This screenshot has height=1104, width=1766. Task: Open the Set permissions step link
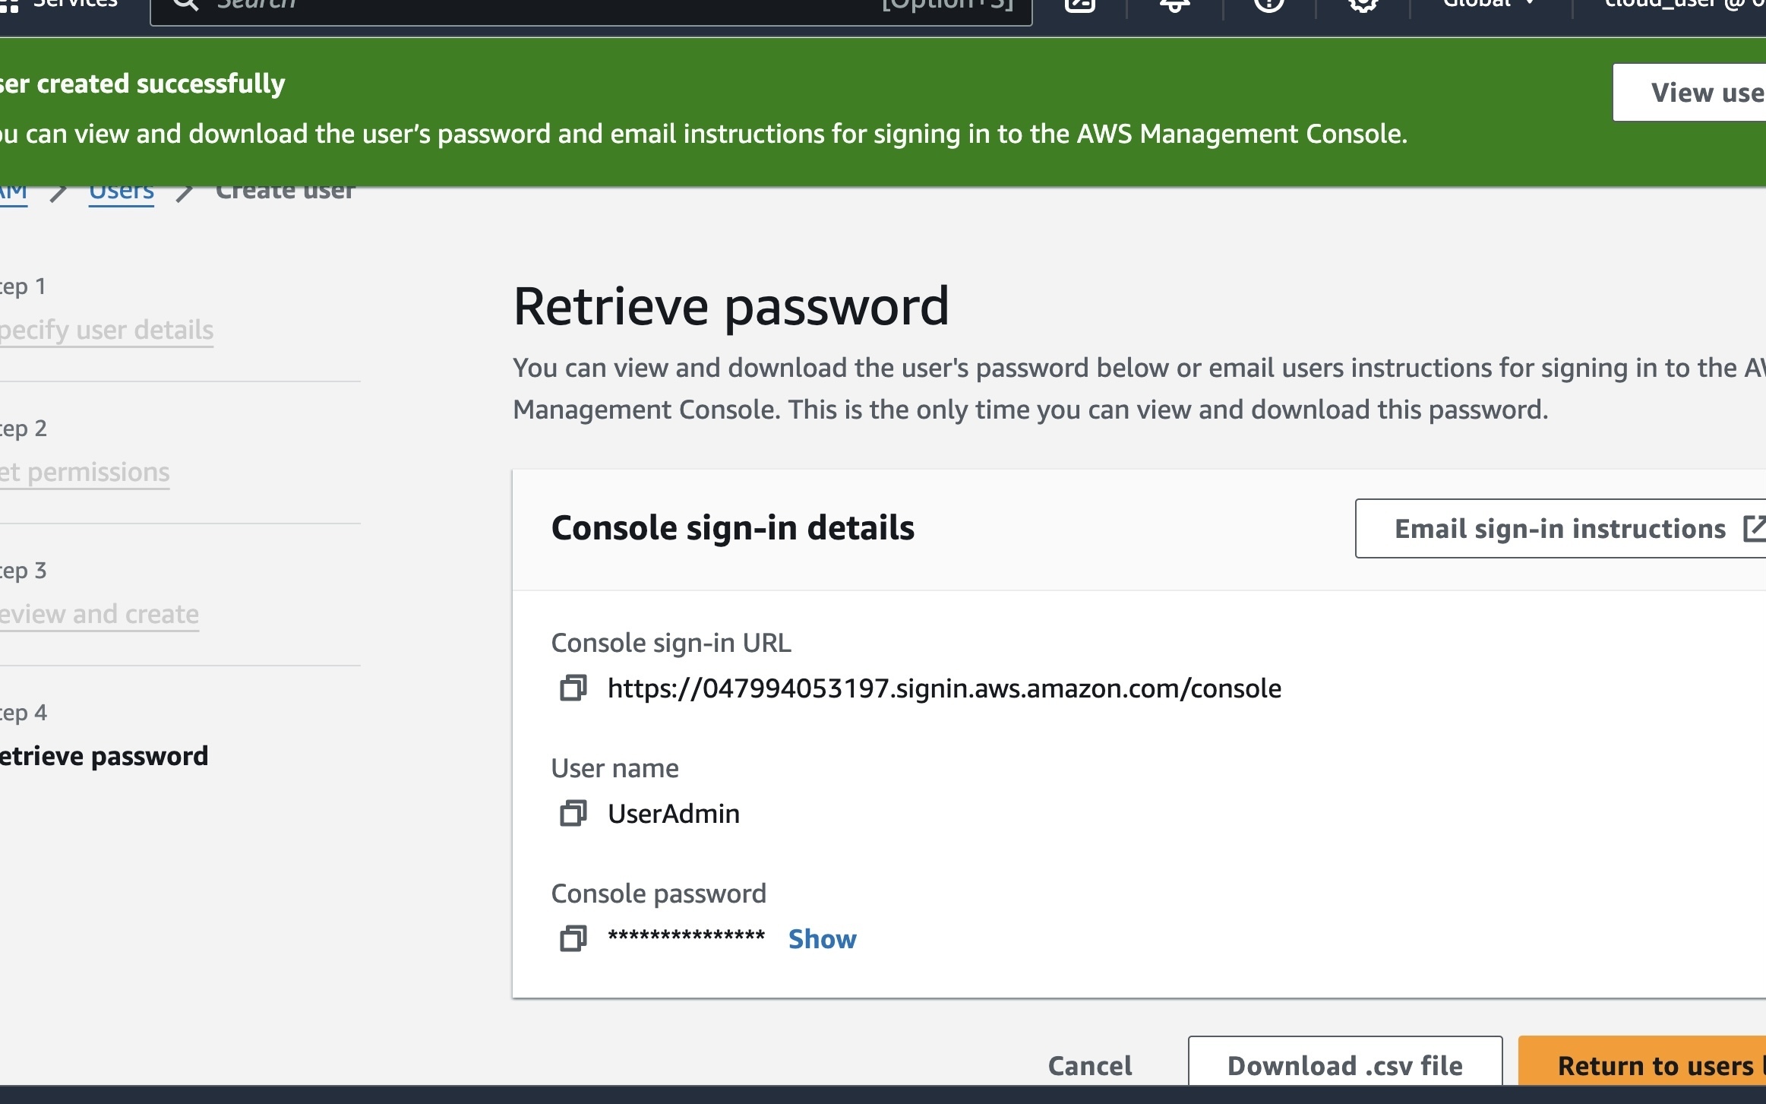coord(85,473)
